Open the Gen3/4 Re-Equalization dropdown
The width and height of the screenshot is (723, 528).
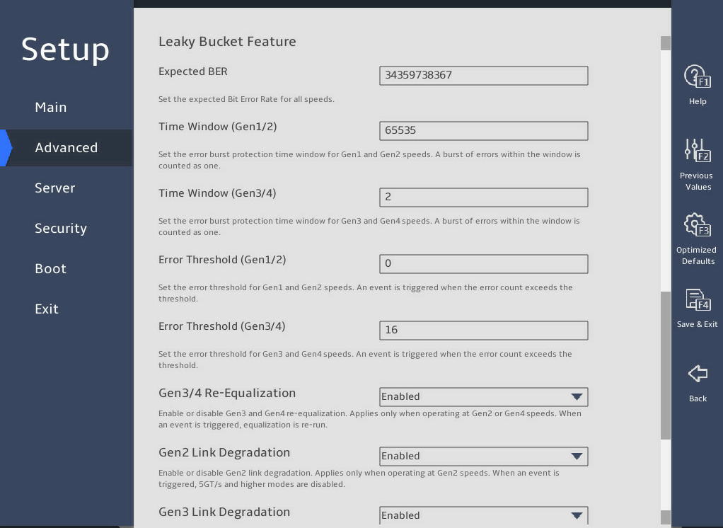(484, 397)
